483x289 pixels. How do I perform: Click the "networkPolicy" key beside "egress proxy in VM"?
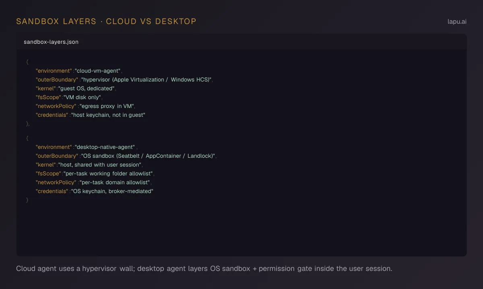(x=56, y=106)
